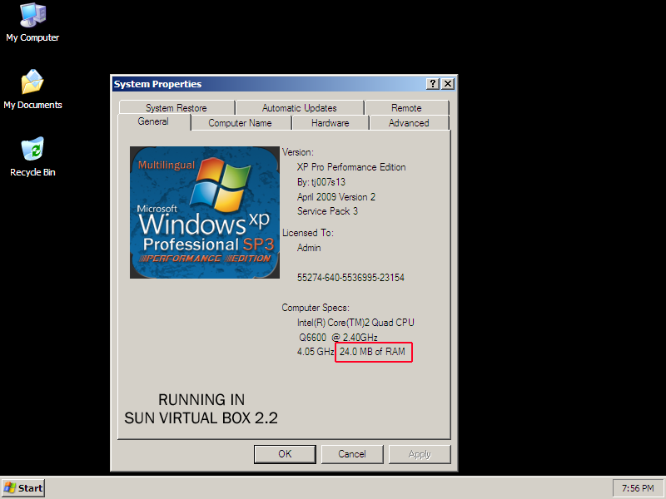
Task: Select the My Documents desktop icon
Action: point(32,90)
